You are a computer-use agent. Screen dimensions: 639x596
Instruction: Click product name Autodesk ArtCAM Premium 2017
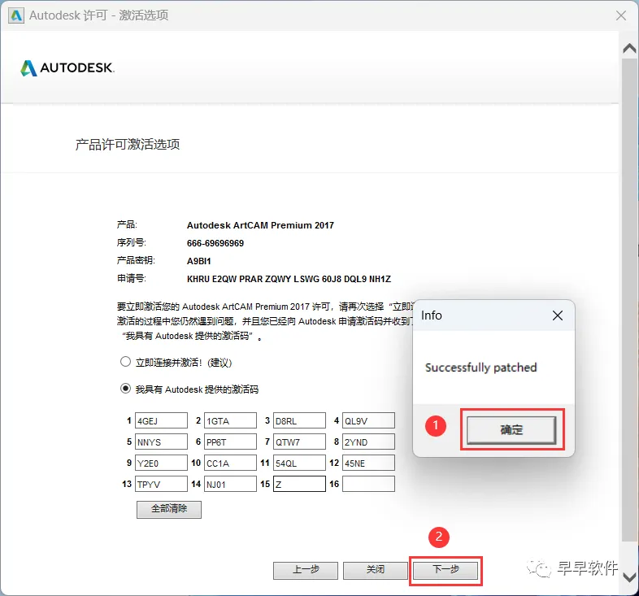click(260, 225)
